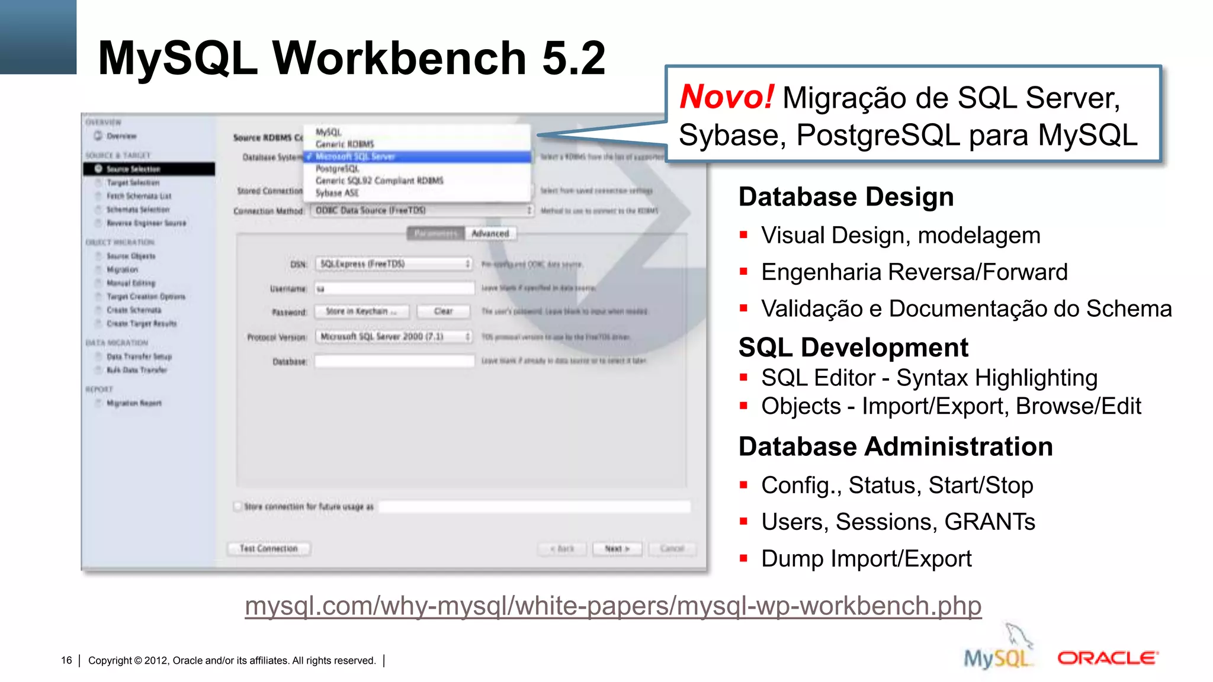Open the Create Schemata step

(x=133, y=310)
